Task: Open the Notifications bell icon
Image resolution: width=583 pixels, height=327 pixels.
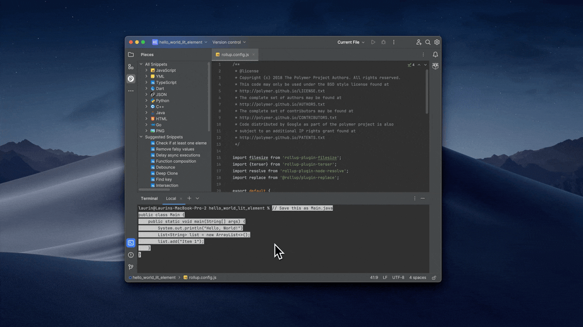Action: (x=436, y=54)
